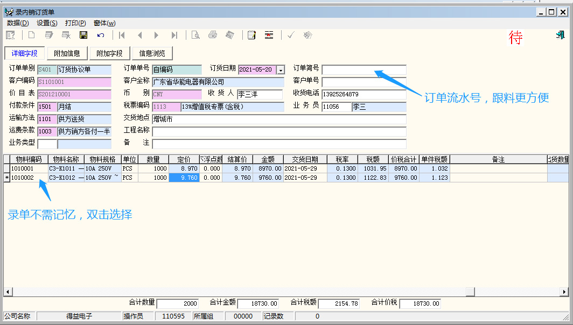Image resolution: width=573 pixels, height=325 pixels.
Task: Click the next record arrow
Action: 157,36
